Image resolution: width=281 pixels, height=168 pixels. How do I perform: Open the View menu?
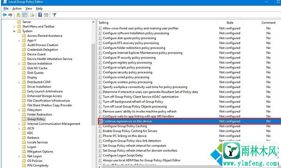(x=29, y=8)
